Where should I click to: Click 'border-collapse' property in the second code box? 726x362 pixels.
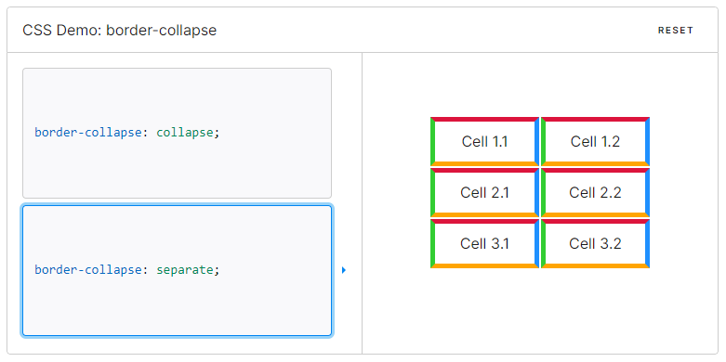point(87,269)
